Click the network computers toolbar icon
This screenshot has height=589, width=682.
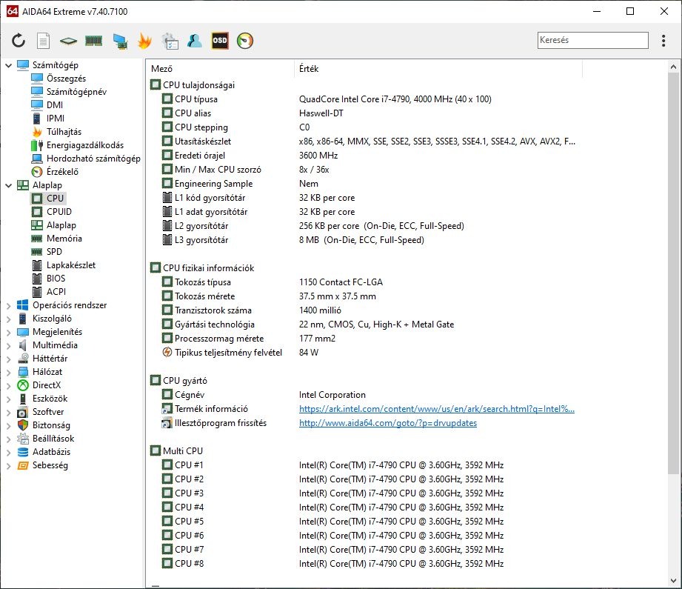120,41
